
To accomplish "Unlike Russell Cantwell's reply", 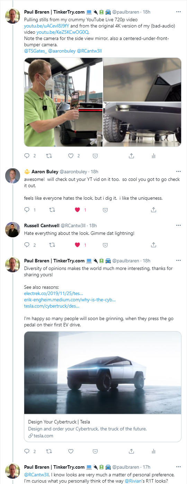I will 78,245.
